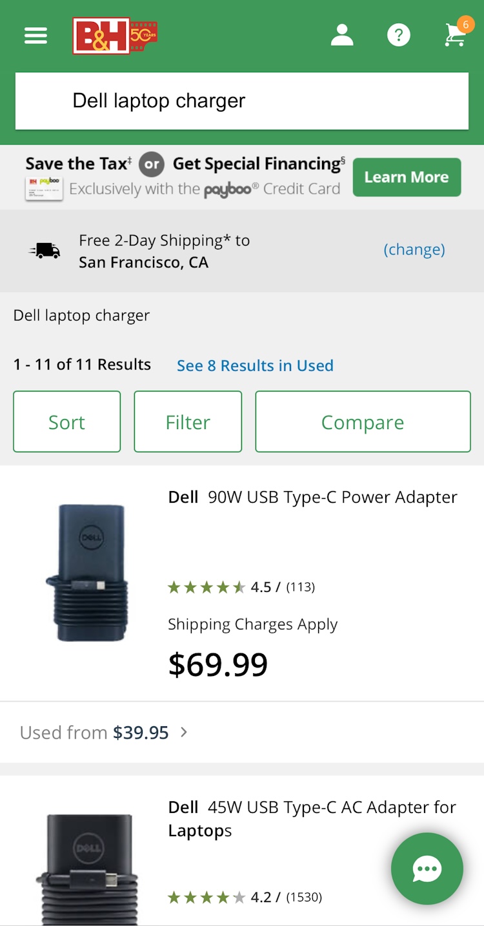Click the Dell laptop charger search field
This screenshot has height=926, width=484.
242,101
